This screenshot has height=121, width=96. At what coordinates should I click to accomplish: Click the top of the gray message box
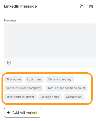[50, 25]
